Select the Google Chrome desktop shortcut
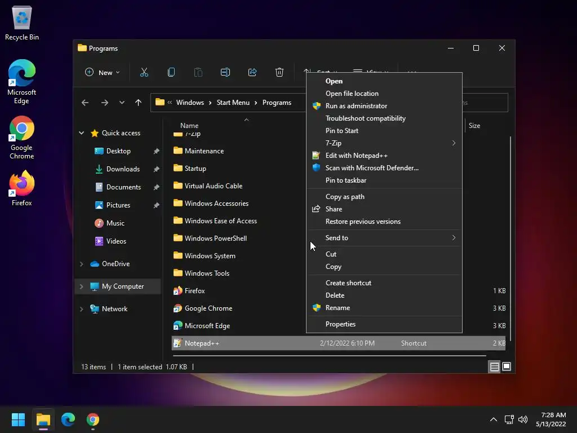 (x=22, y=138)
